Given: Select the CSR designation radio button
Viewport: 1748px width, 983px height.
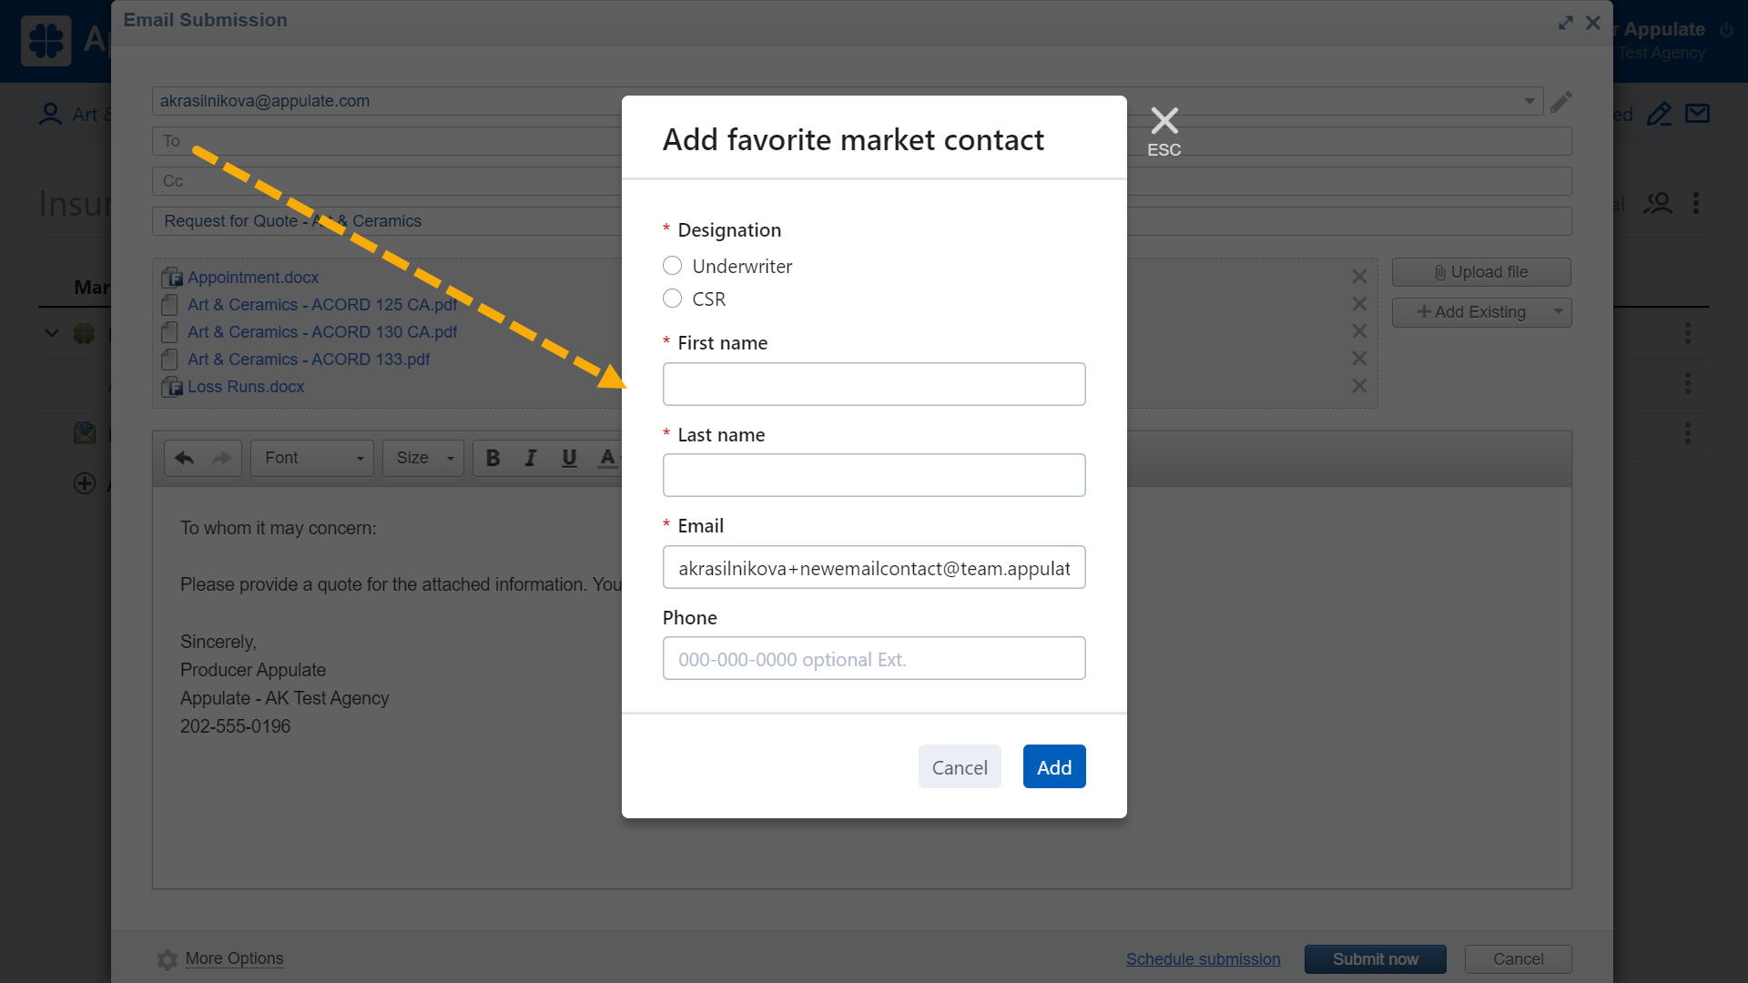Looking at the screenshot, I should click(x=672, y=299).
